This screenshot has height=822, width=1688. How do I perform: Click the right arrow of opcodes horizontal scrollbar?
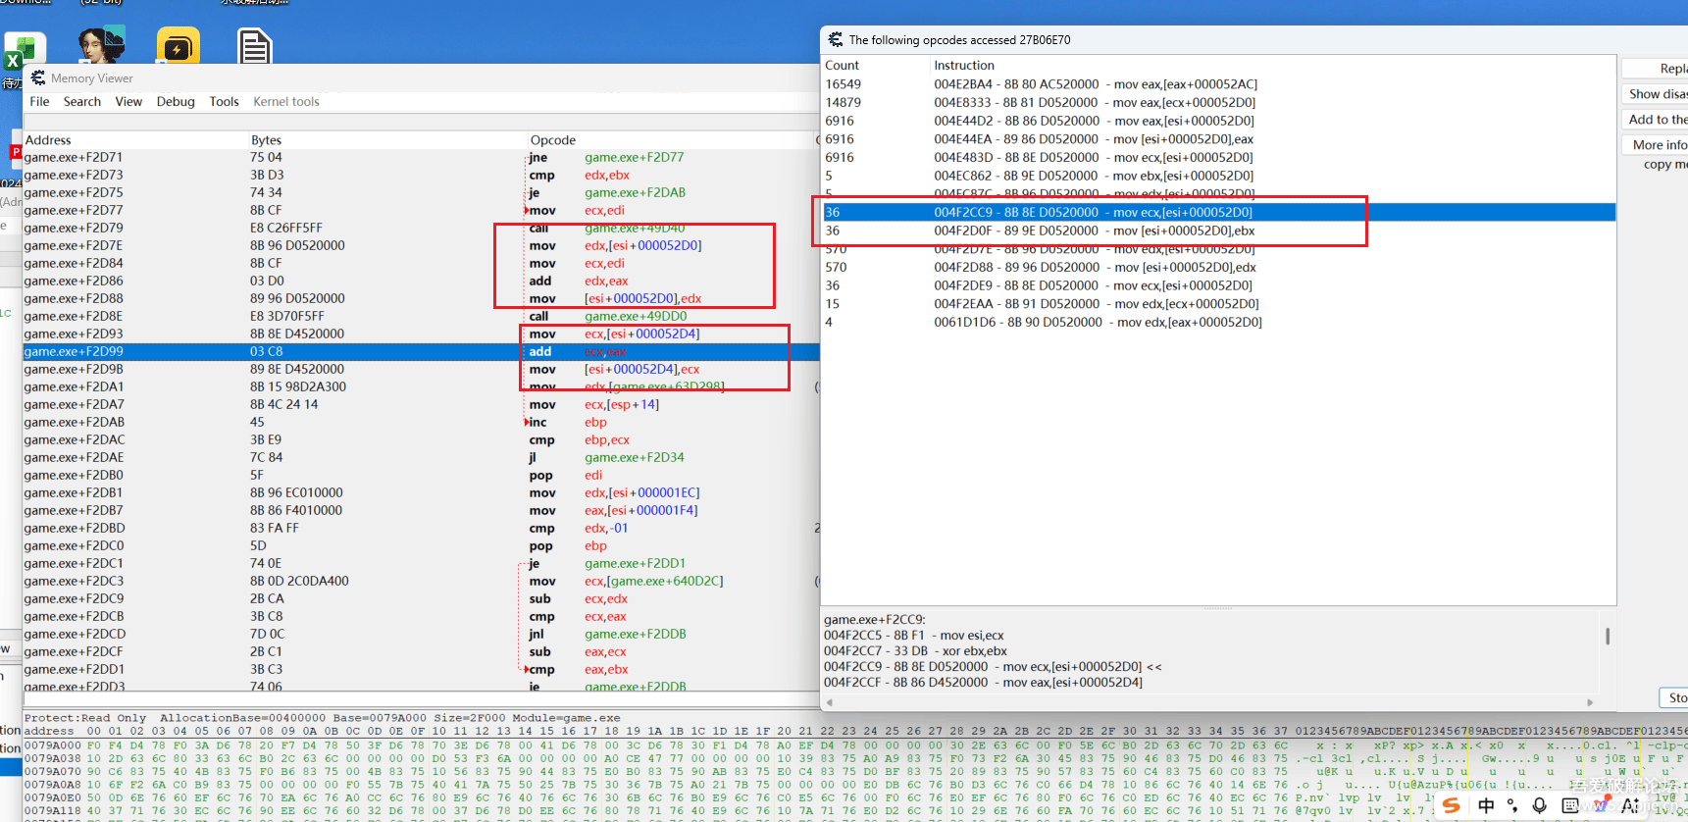coord(1590,702)
